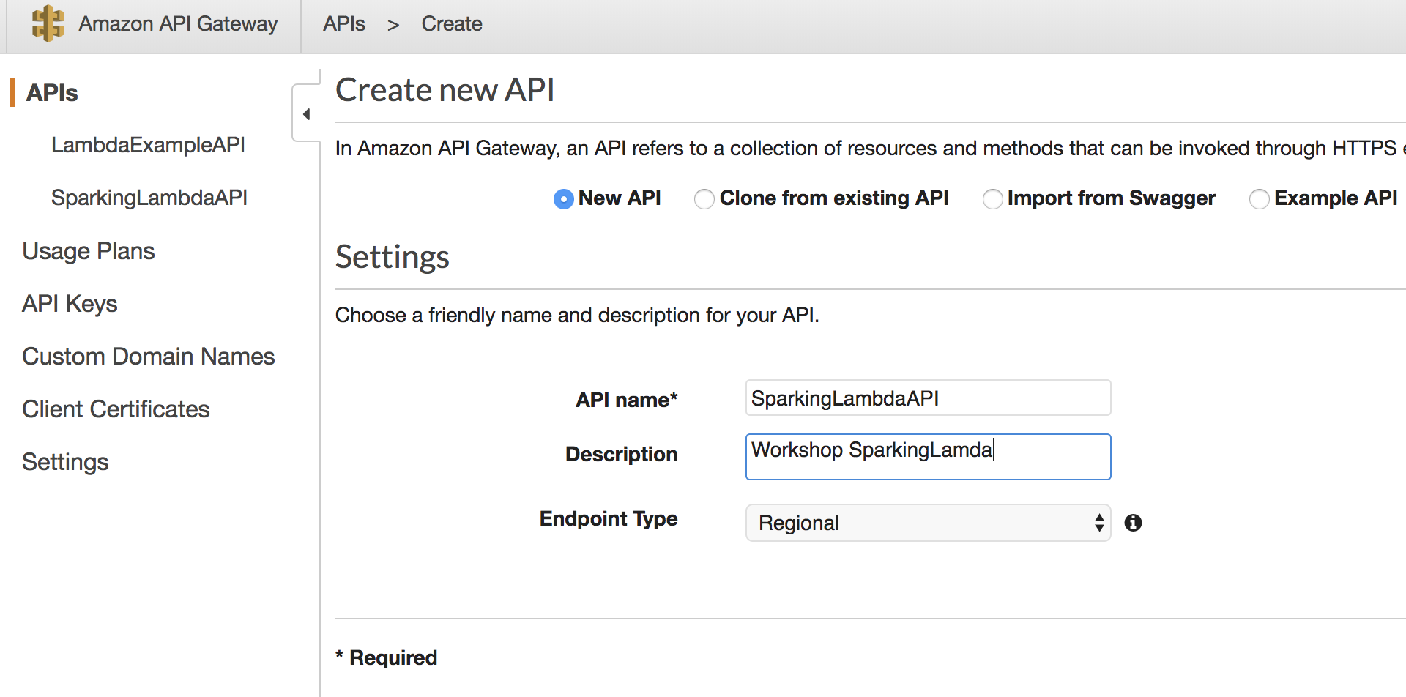Open LambdaExampleAPI in the sidebar

(x=148, y=145)
